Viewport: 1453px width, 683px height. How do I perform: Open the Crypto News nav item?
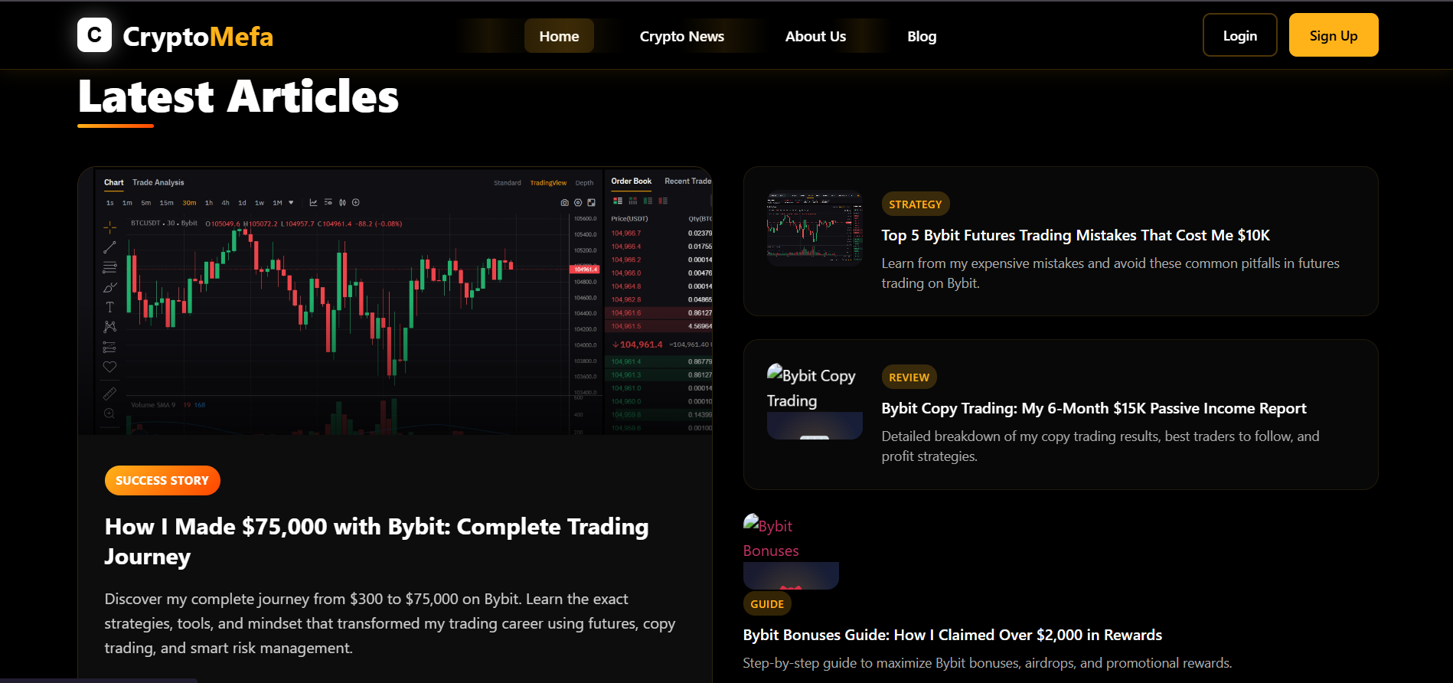click(x=681, y=36)
